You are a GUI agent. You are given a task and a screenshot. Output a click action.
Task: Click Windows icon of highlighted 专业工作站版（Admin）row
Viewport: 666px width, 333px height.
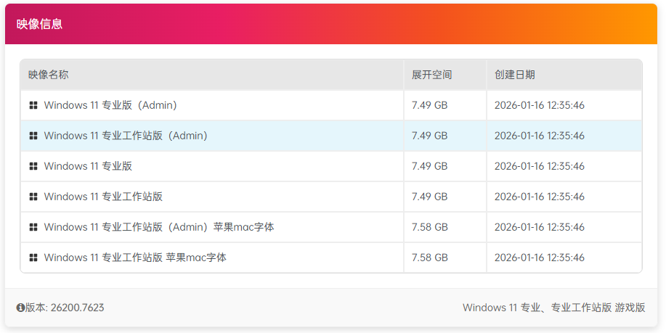(x=33, y=136)
